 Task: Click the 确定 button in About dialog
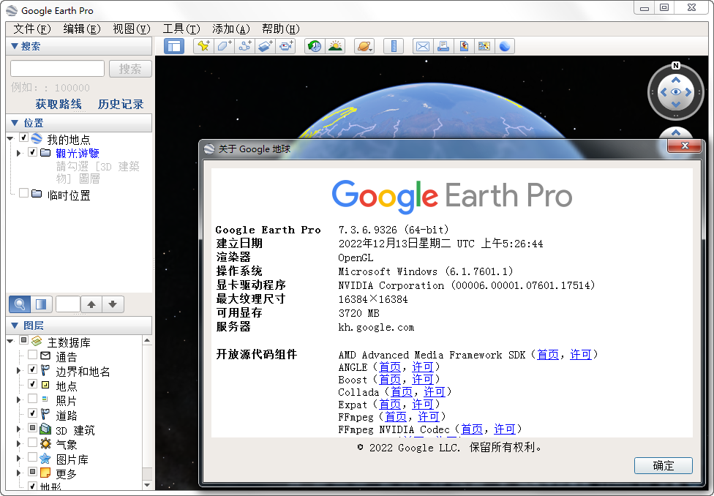click(x=663, y=466)
